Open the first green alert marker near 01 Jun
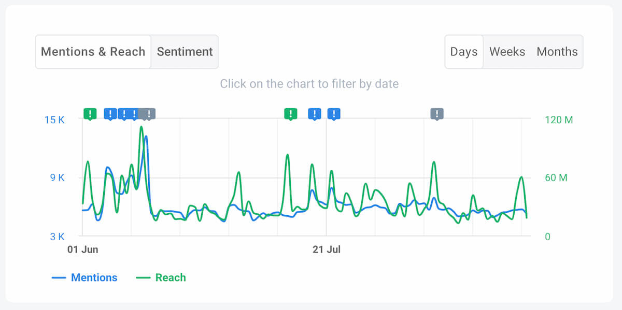 (90, 114)
